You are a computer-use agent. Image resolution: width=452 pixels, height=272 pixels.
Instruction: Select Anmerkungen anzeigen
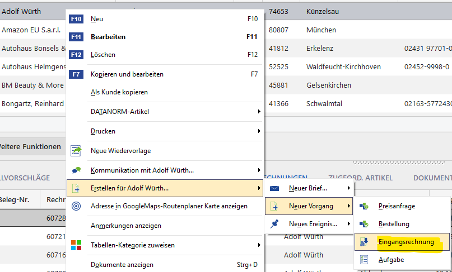coord(165,226)
